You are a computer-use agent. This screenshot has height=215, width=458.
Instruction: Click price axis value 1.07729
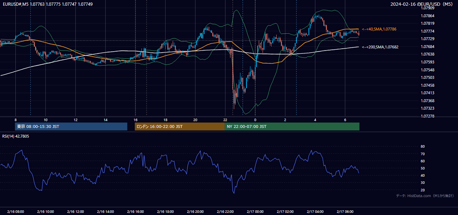pos(427,39)
